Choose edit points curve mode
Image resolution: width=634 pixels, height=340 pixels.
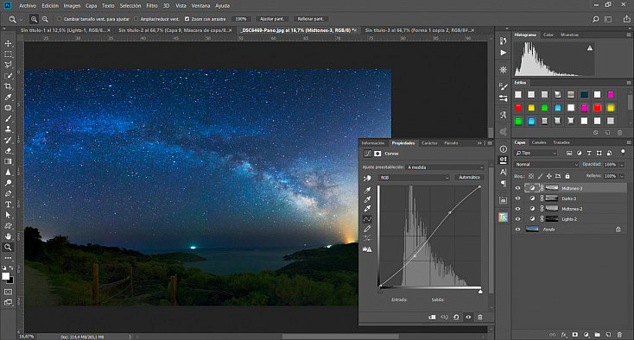tap(367, 219)
